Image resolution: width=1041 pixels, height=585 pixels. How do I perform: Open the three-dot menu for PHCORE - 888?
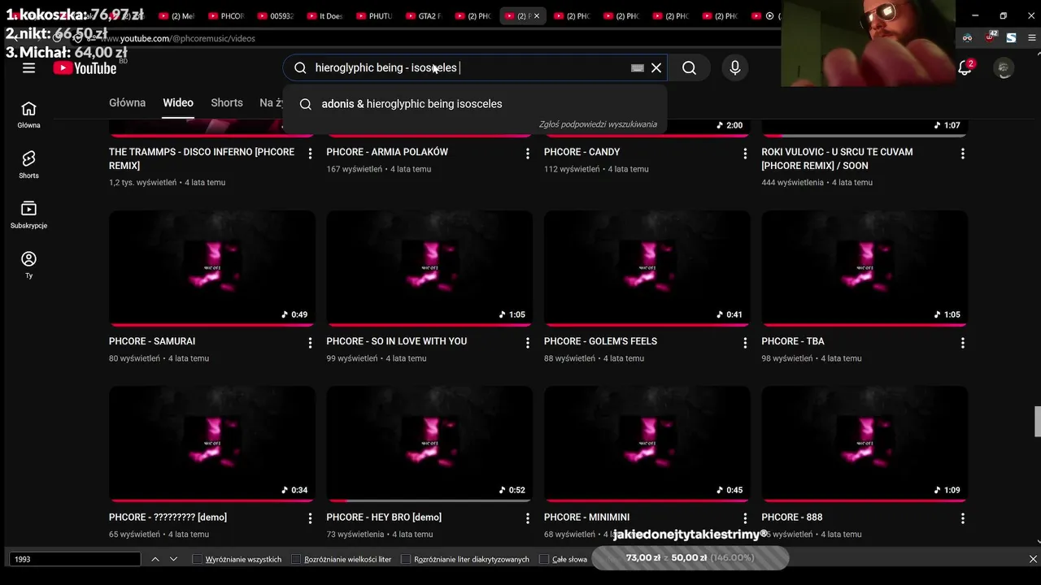pos(962,518)
